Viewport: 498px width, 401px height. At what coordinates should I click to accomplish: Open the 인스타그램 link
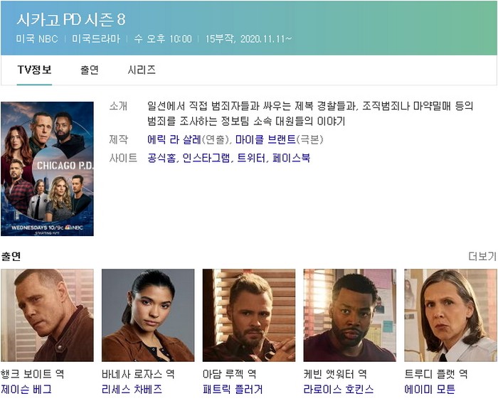206,158
